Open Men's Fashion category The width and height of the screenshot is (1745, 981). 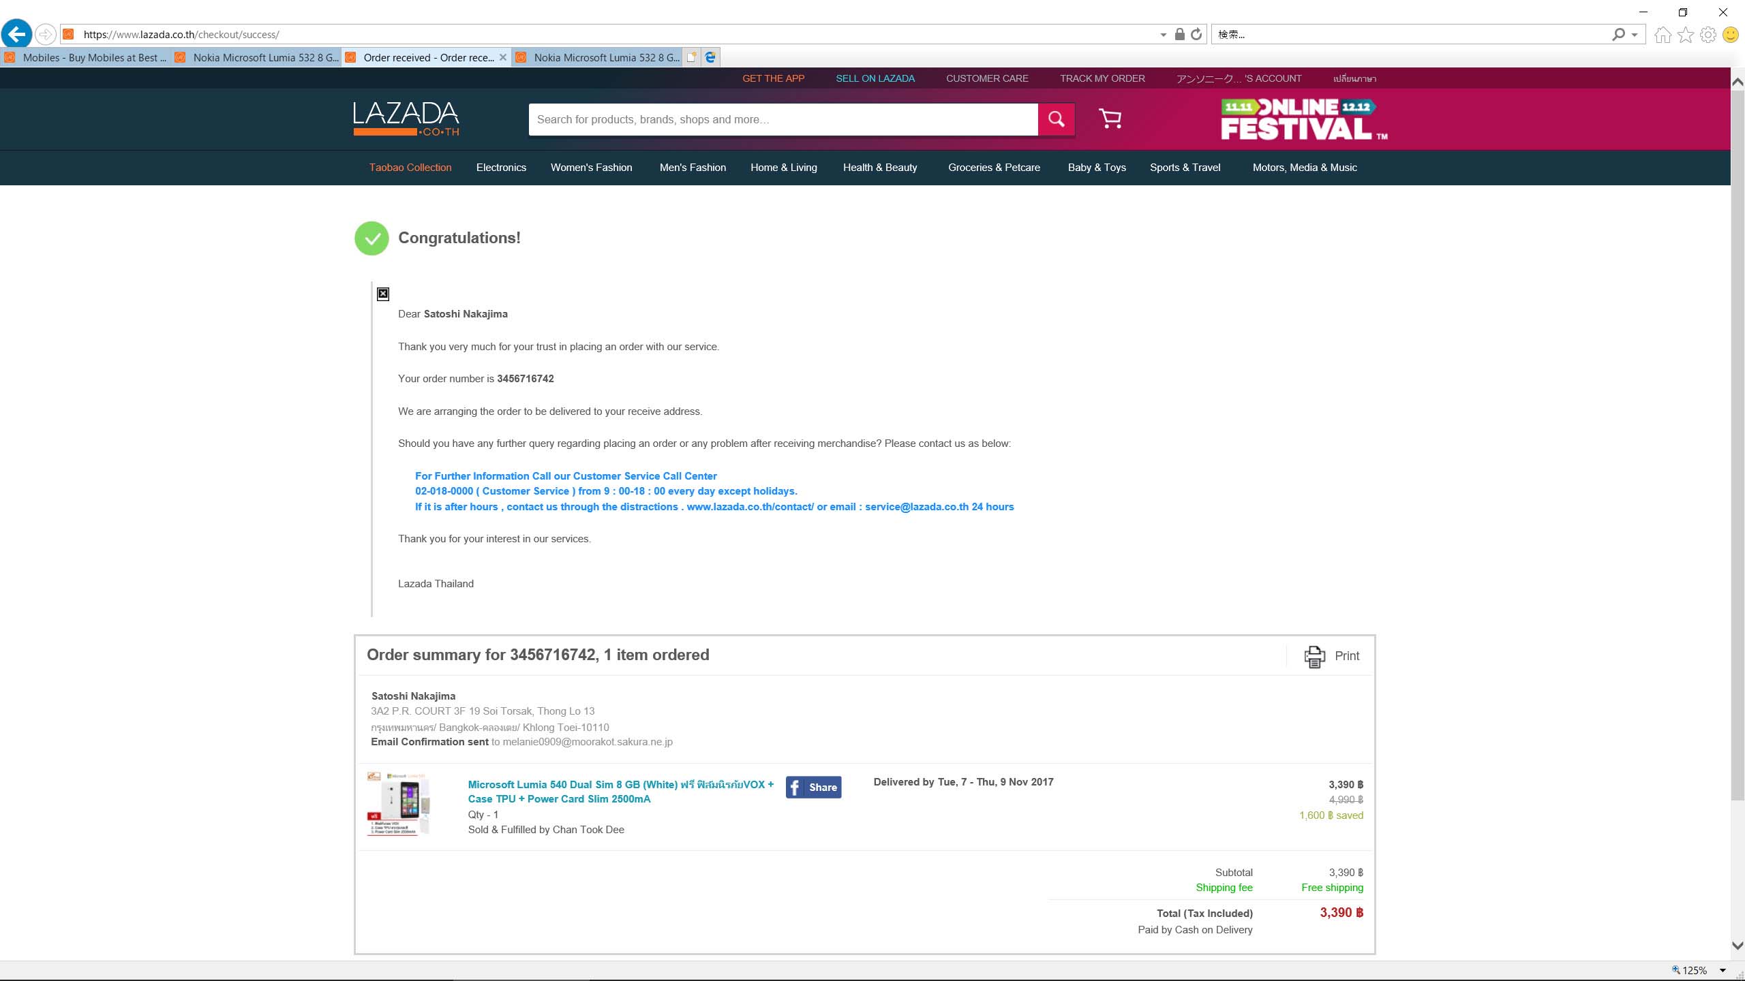(x=693, y=168)
